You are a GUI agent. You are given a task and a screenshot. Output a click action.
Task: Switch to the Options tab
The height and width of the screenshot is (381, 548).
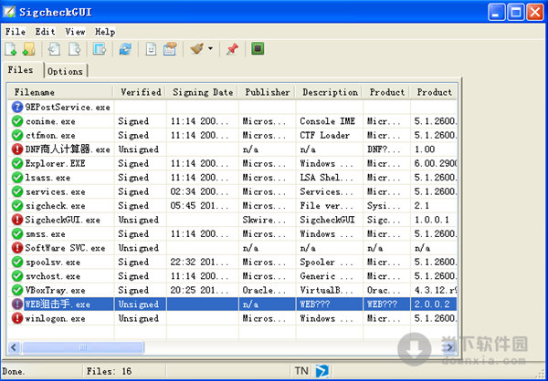66,71
